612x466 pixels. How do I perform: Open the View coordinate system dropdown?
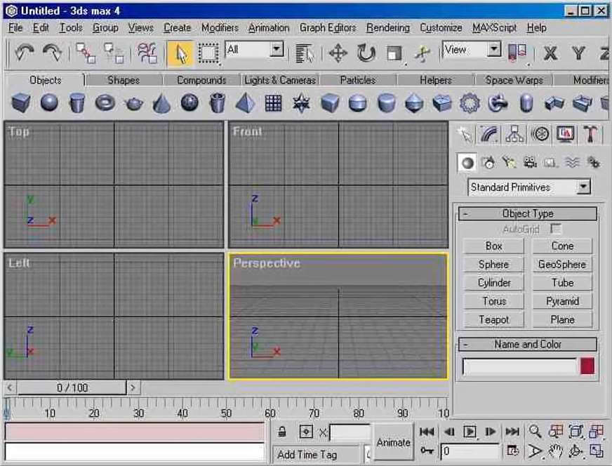point(494,50)
